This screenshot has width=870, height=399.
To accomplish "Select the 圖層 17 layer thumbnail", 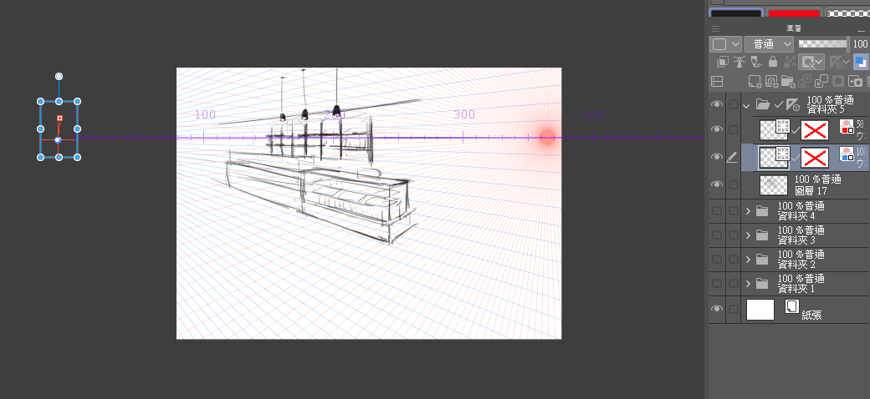I will (x=774, y=184).
